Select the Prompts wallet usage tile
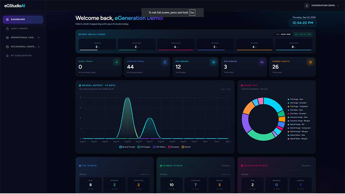The height and width of the screenshot is (194, 345). tap(97, 45)
